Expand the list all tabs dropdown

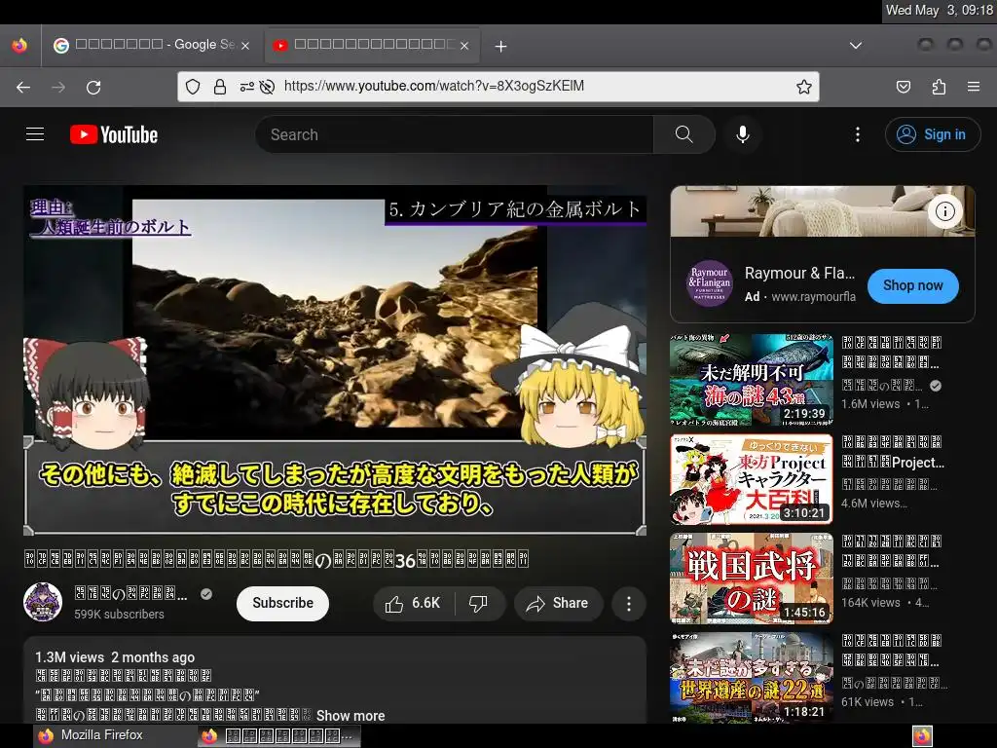coord(856,46)
